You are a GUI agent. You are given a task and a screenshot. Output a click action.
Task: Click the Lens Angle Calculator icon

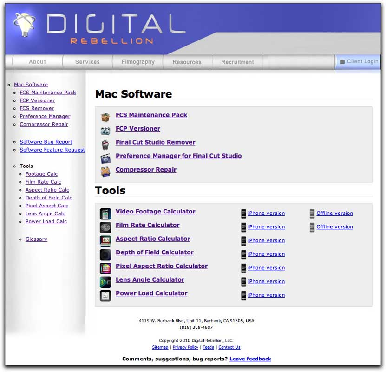tap(105, 282)
